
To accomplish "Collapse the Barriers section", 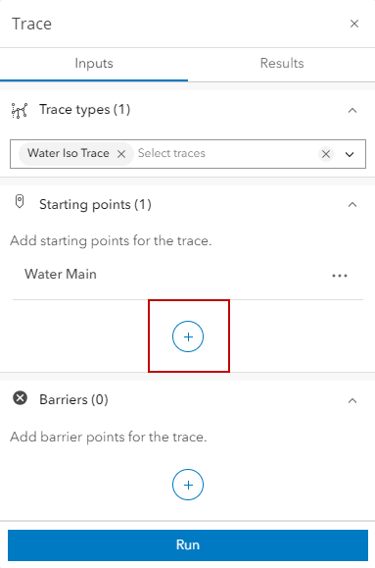I will [352, 400].
